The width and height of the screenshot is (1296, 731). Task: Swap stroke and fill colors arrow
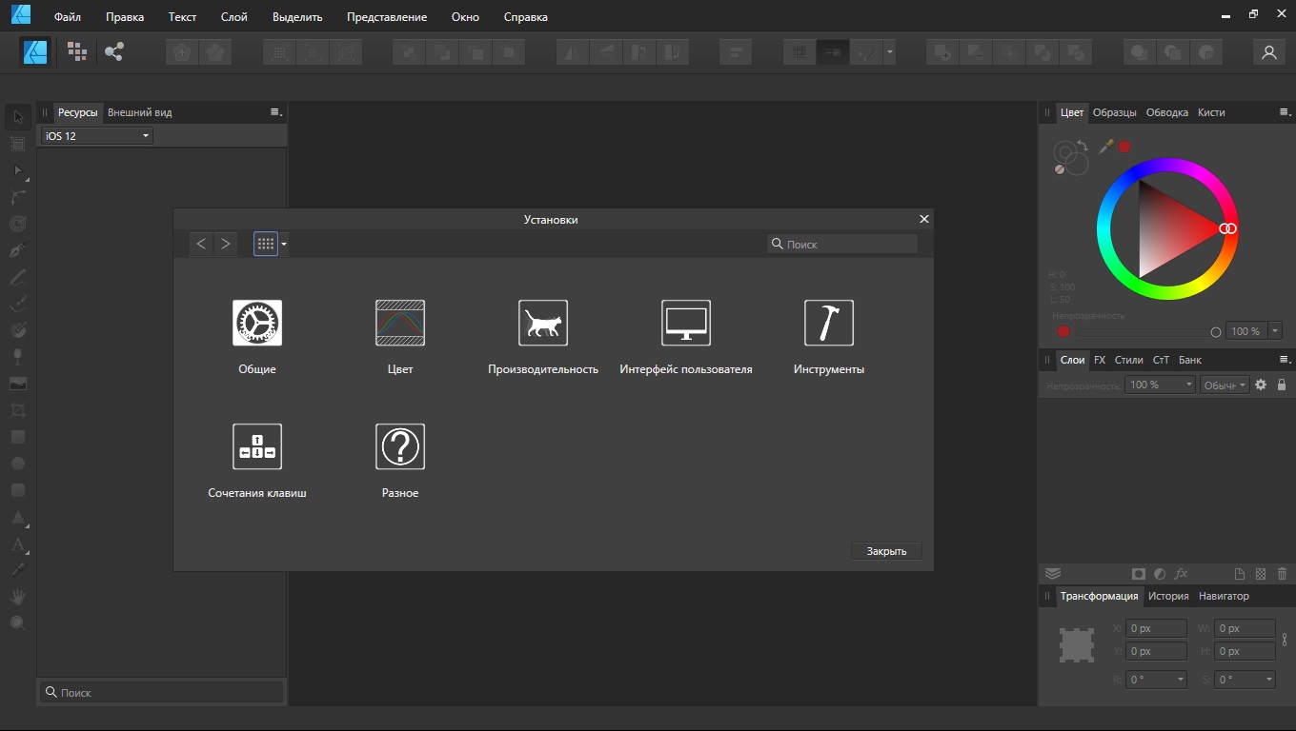pyautogui.click(x=1083, y=146)
